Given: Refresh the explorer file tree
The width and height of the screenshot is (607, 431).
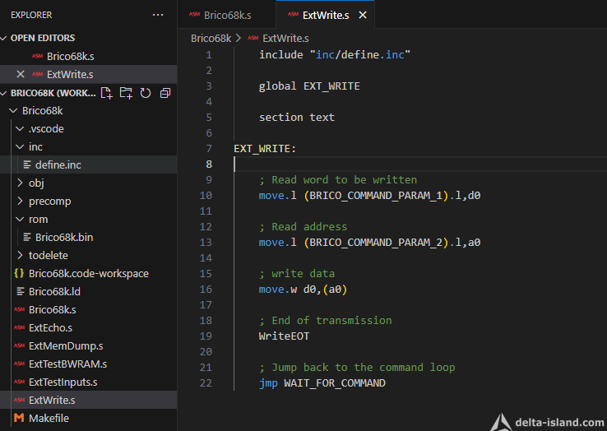Looking at the screenshot, I should pos(146,93).
